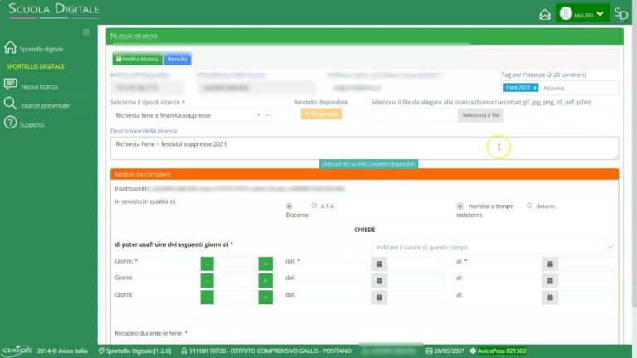Select the Docente radio button
637x358 pixels.
(289, 206)
